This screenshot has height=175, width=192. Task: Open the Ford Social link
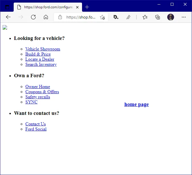click(36, 129)
